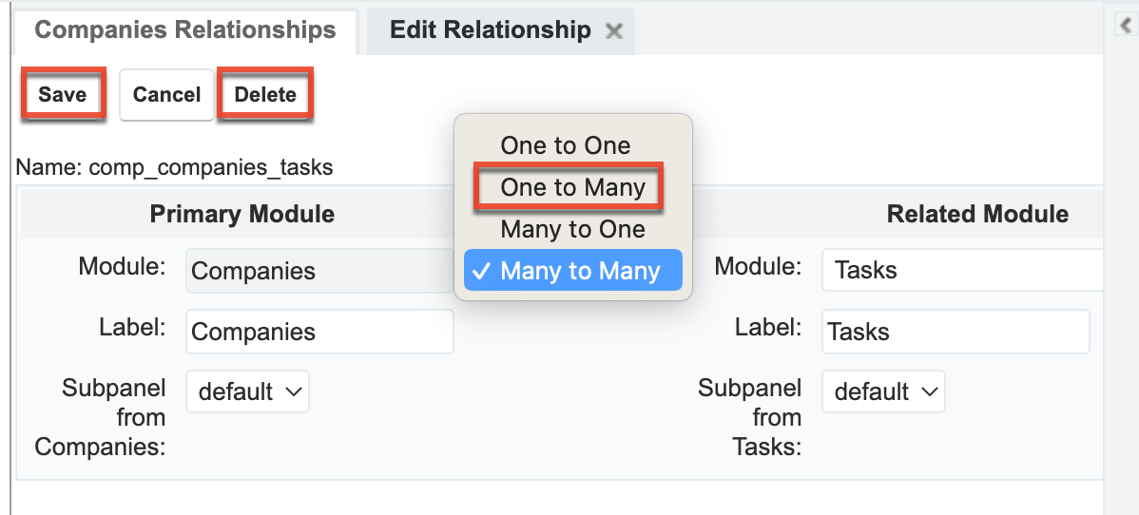The image size is (1139, 515).
Task: Choose the One to One option
Action: point(566,145)
